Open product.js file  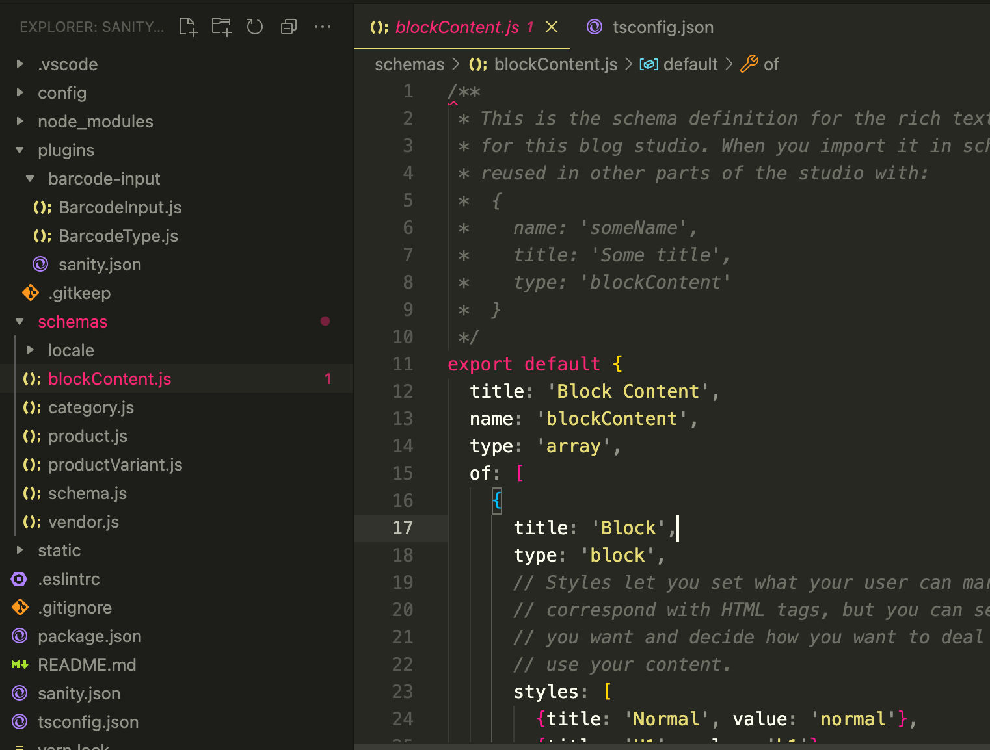coord(177,436)
